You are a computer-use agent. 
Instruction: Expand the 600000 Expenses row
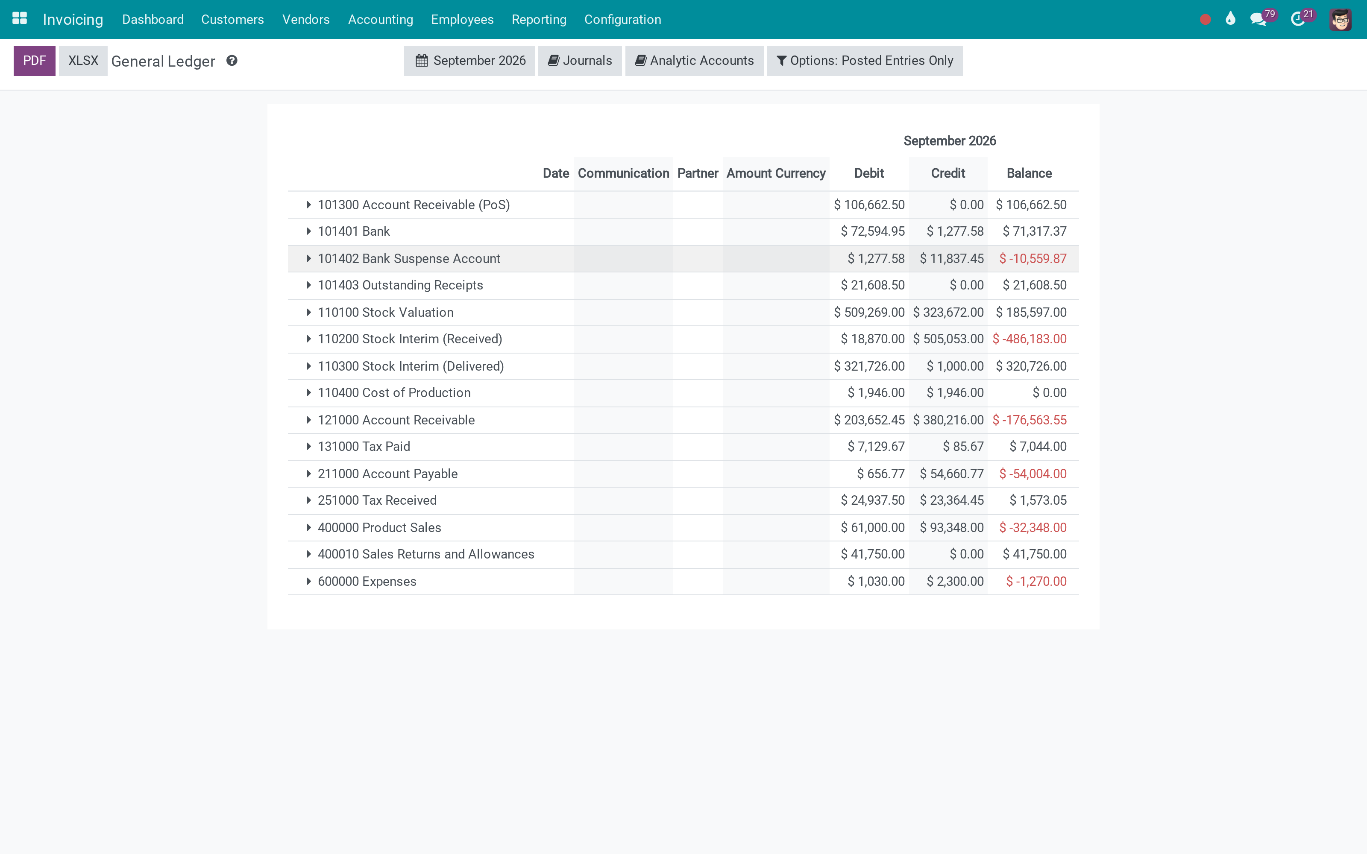click(x=308, y=581)
